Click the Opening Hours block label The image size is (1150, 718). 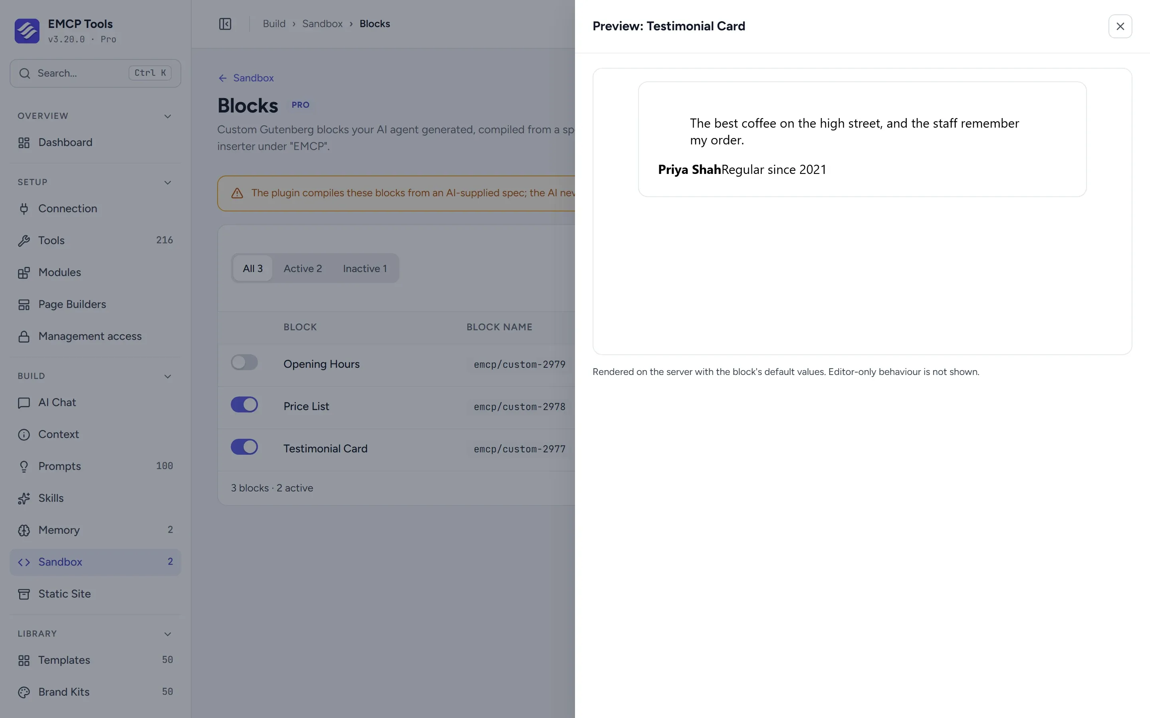322,364
